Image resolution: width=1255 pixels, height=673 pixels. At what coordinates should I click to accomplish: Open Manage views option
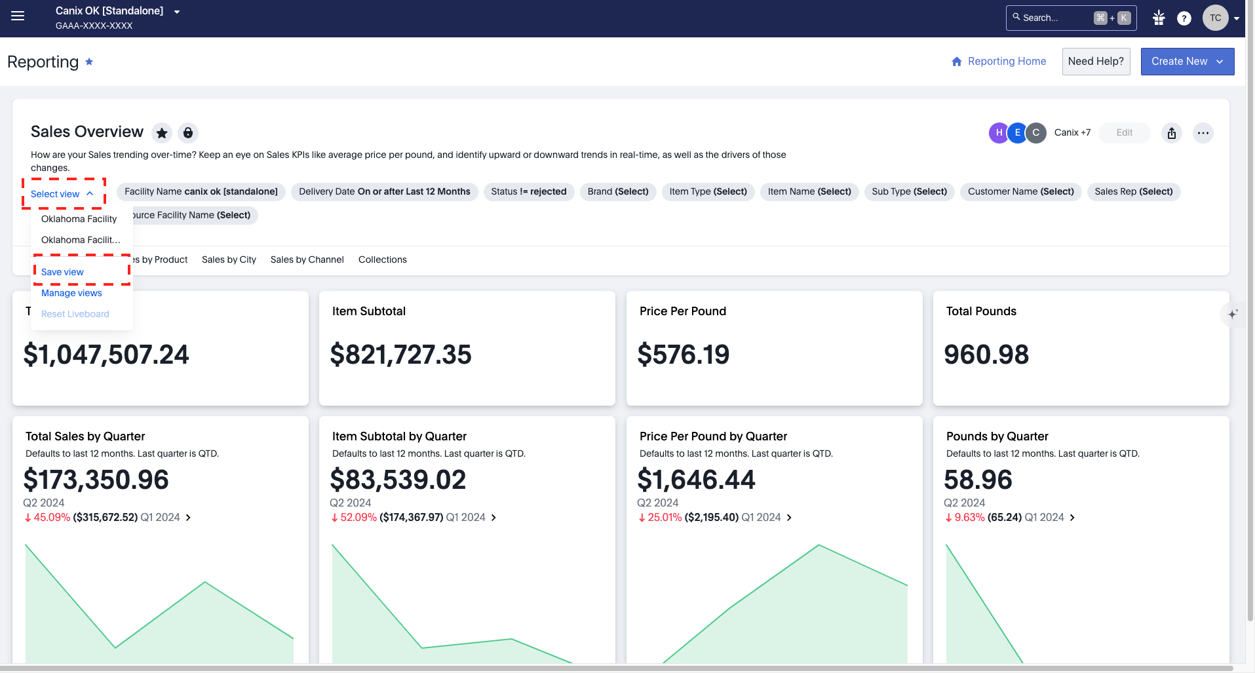[x=81, y=293]
